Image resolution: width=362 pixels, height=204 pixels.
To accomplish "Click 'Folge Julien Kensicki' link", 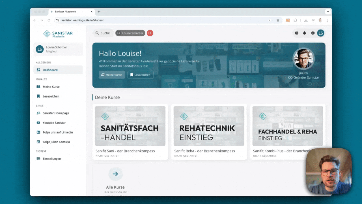I will (x=58, y=142).
